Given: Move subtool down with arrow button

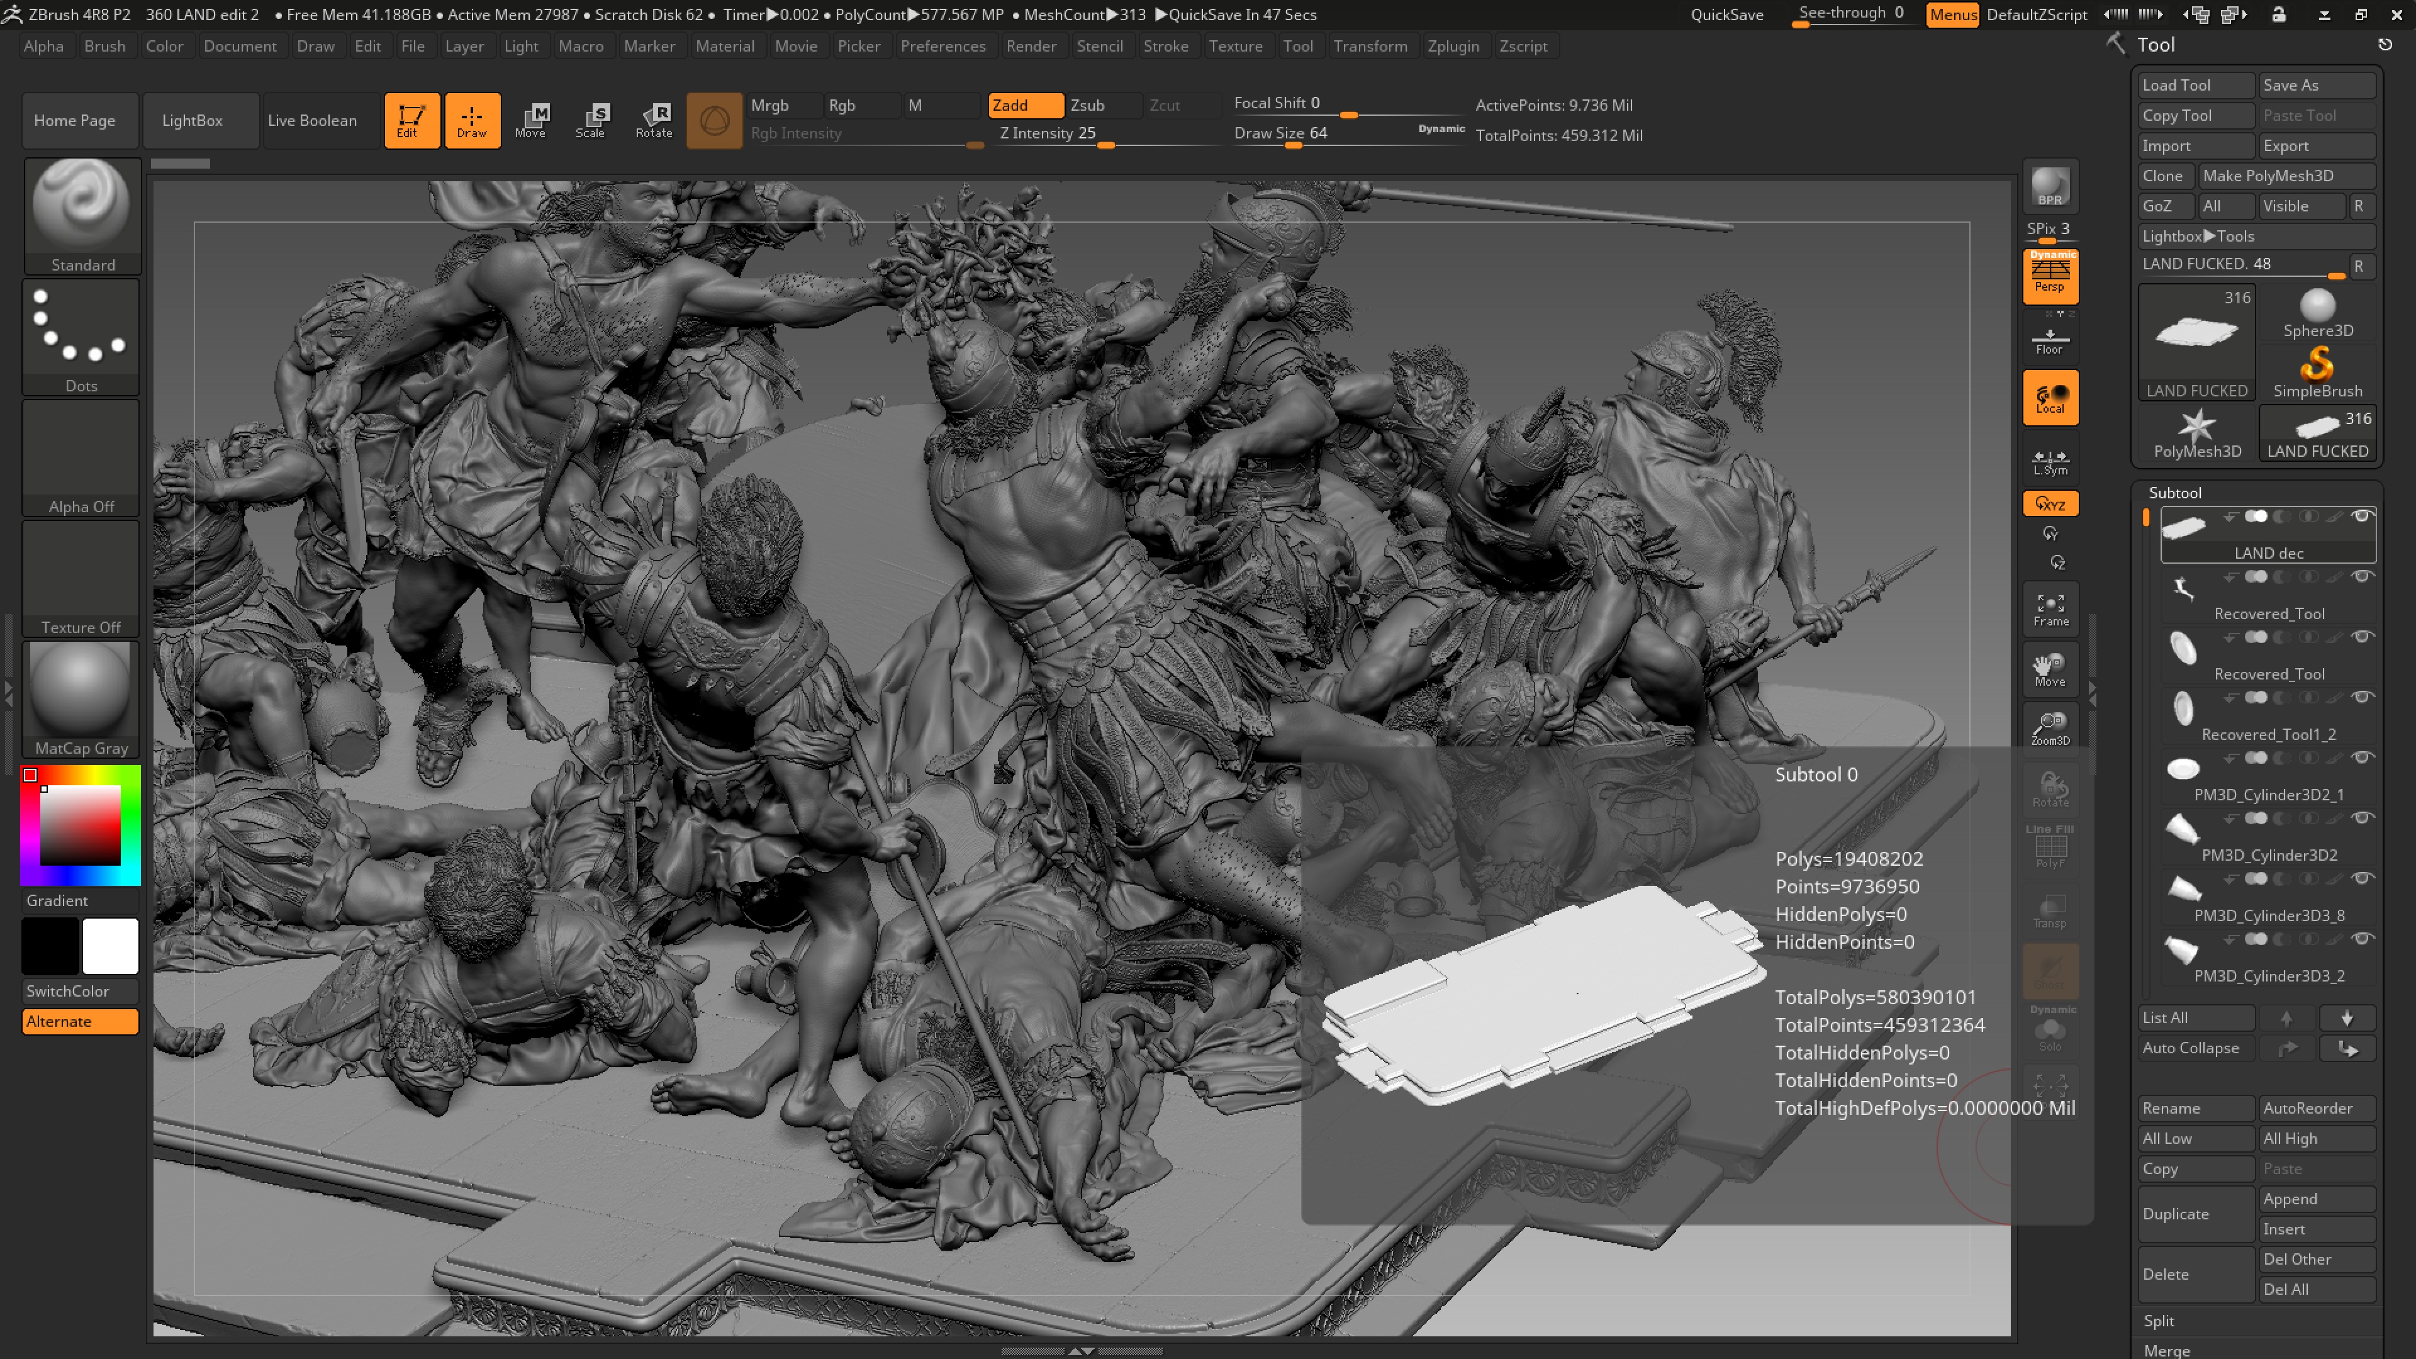Looking at the screenshot, I should coord(2347,1017).
